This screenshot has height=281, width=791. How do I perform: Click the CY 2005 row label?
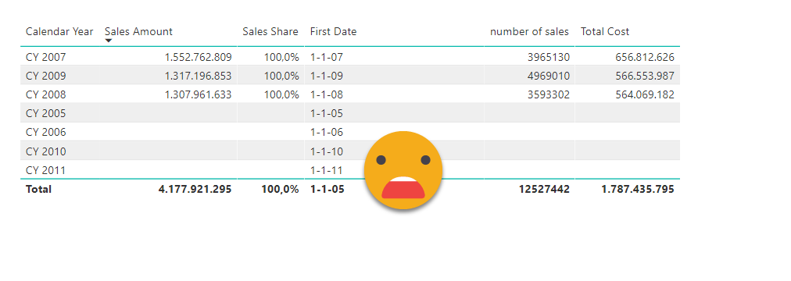click(x=46, y=113)
